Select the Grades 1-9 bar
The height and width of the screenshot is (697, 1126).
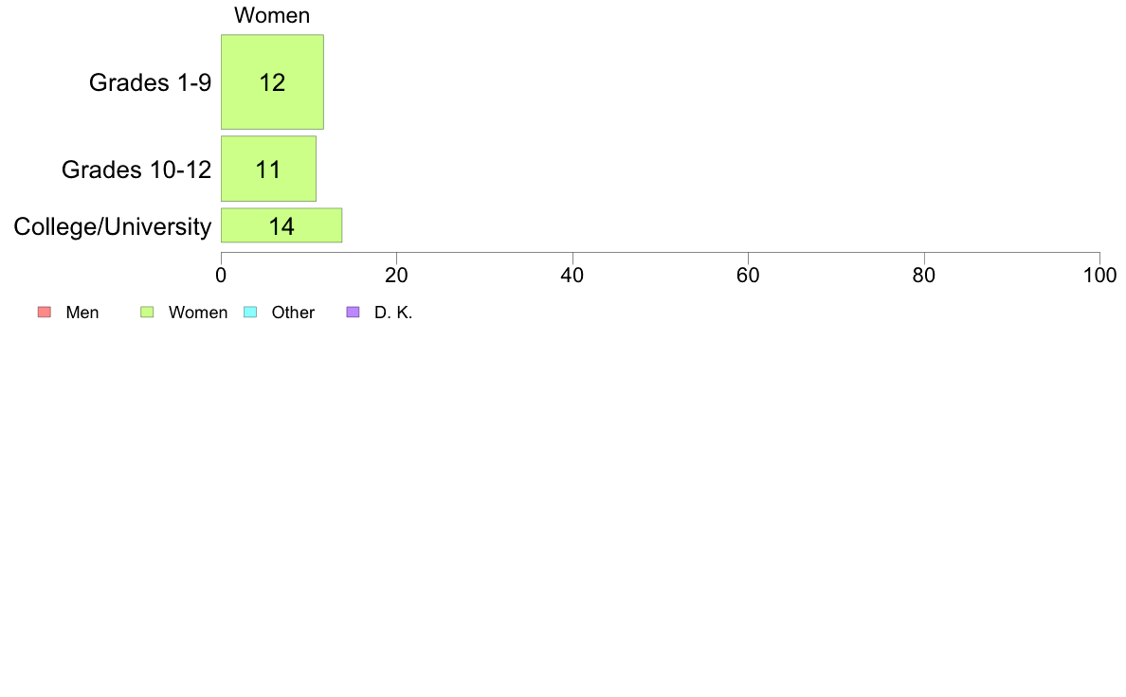(x=272, y=81)
